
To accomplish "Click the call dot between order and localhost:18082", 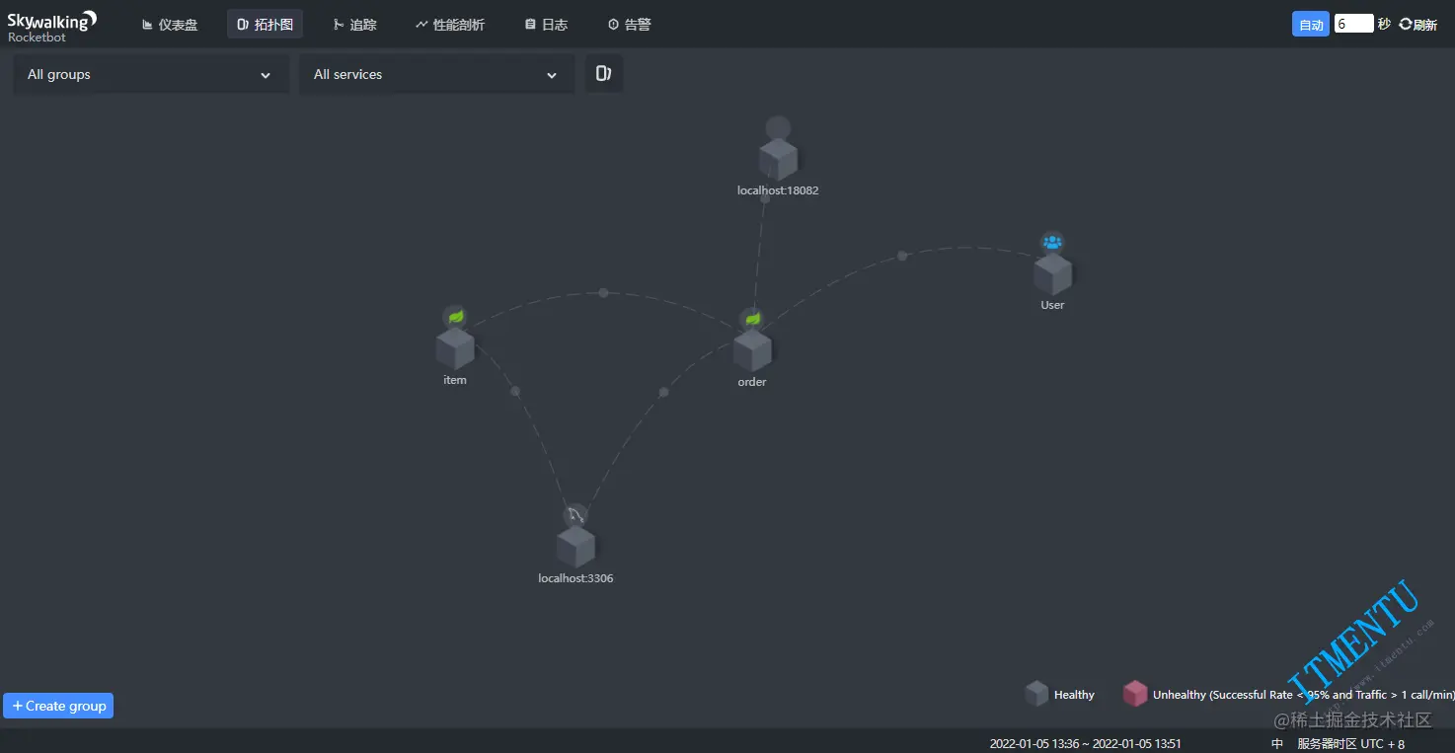I will (x=765, y=198).
